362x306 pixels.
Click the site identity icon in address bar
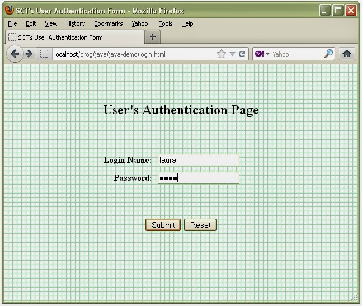coord(44,54)
